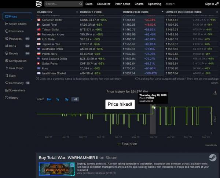Open the Calculator page
Viewport: 220px width, 178px height.
[x=103, y=4]
